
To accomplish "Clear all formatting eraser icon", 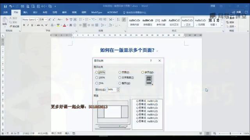I will point(67,20).
